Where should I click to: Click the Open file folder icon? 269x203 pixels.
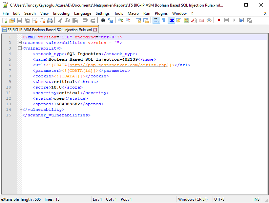(x=12, y=20)
